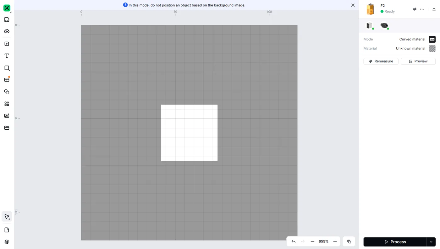Click the canvas view copy icon
Viewport: 440px width, 249px height.
click(x=349, y=241)
